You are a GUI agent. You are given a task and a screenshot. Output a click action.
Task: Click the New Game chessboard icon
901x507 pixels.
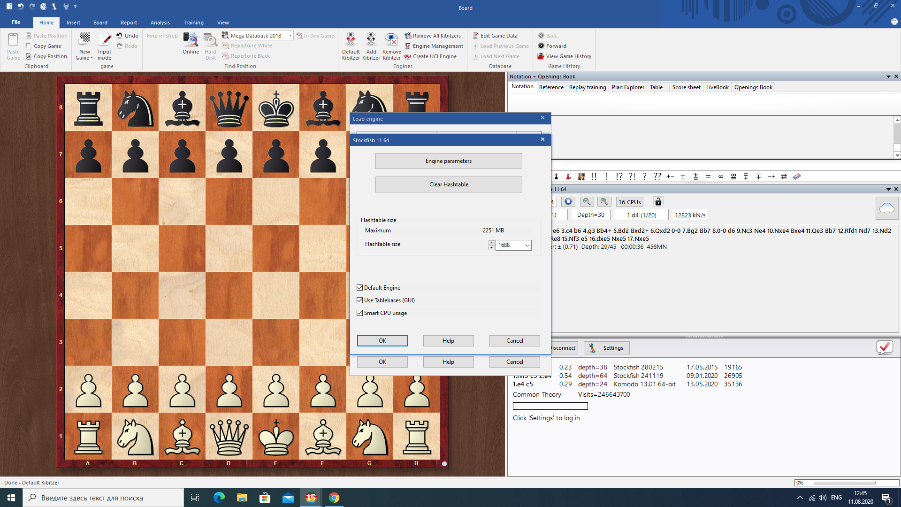[84, 39]
